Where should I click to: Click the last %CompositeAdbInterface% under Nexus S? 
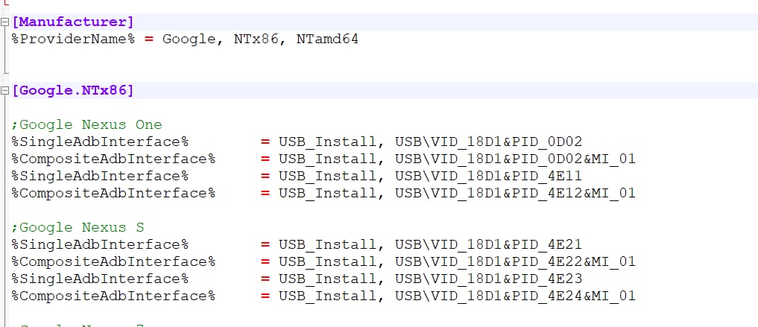click(113, 296)
